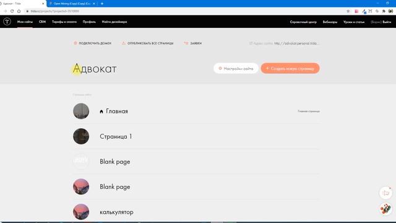This screenshot has height=223, width=396.
Task: Click the Адвокат project title
Action: (x=95, y=69)
